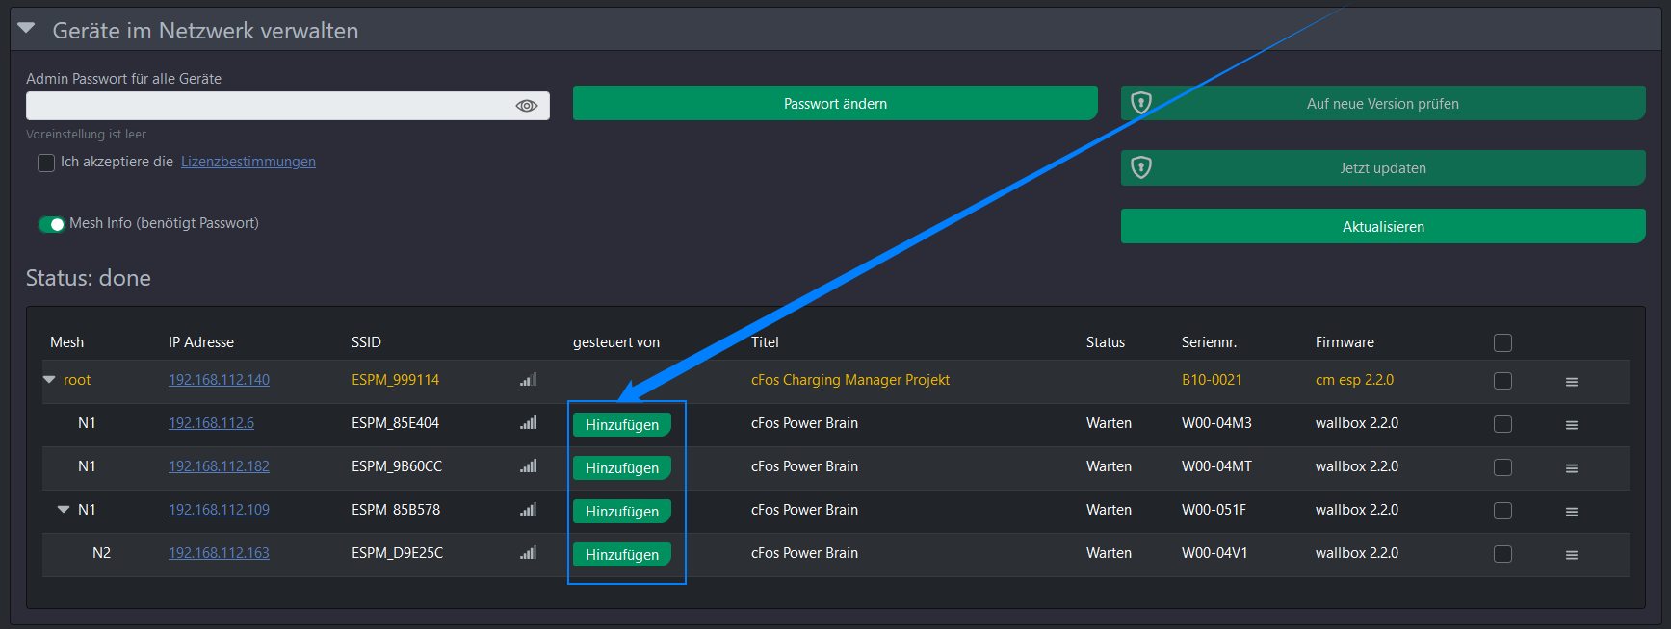Select checkbox for root row B10-0021
Viewport: 1671px width, 629px height.
point(1502,381)
